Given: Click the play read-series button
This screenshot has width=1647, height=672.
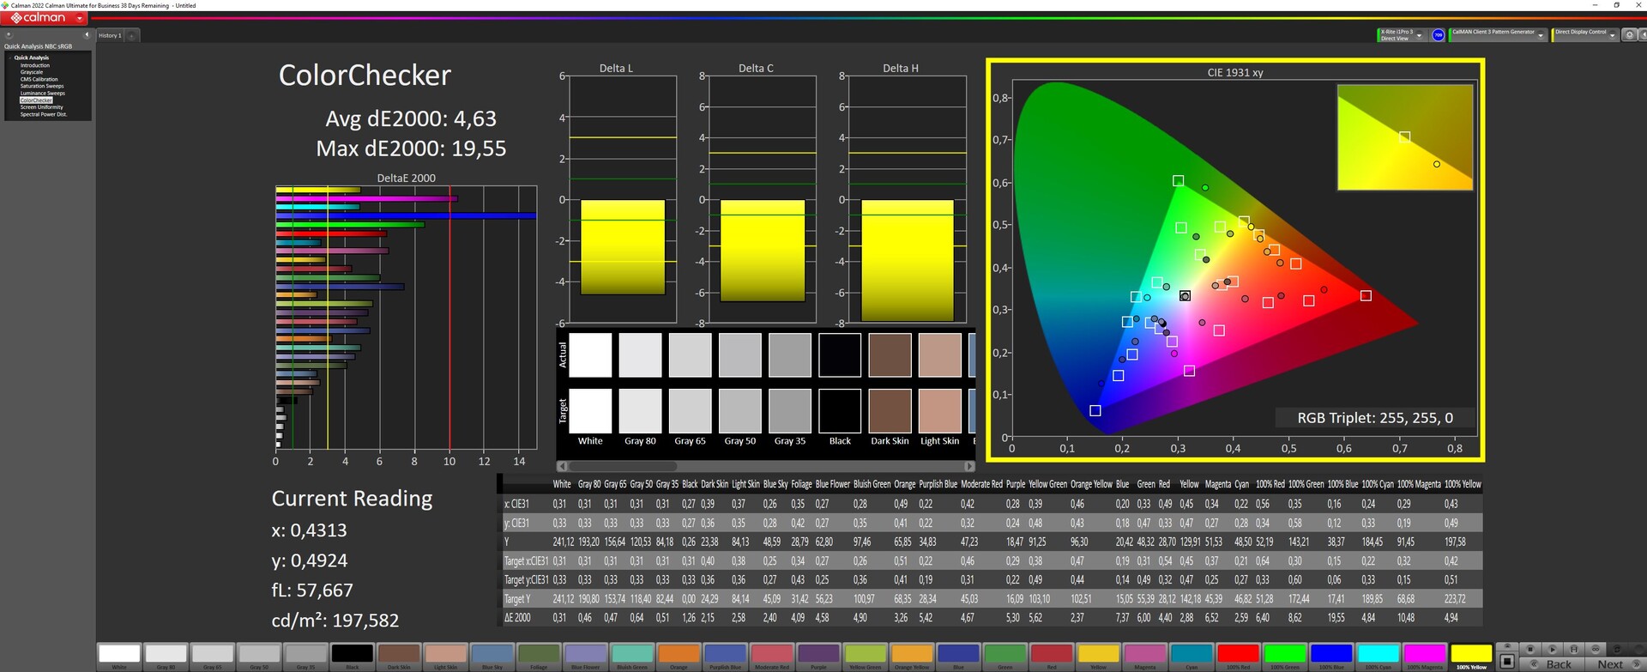Looking at the screenshot, I should click(1552, 649).
